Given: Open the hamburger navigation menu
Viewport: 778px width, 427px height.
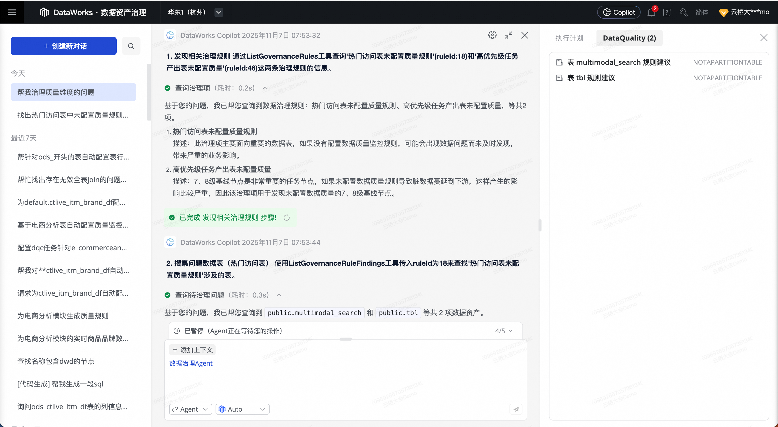Looking at the screenshot, I should 12,12.
